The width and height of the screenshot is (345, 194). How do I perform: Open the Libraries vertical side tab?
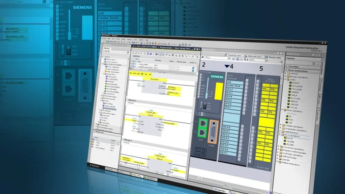318,116
